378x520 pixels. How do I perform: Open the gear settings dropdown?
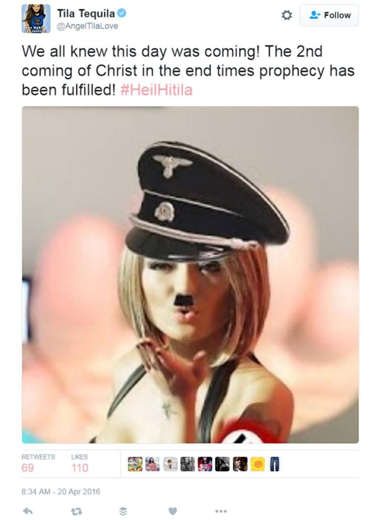[287, 15]
